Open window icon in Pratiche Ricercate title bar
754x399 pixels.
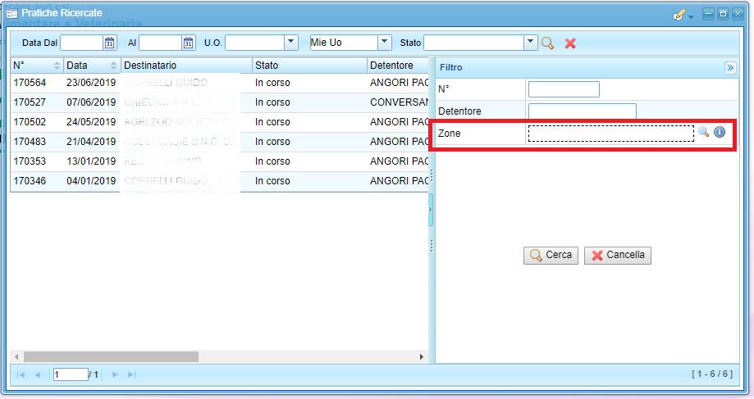tap(11, 14)
